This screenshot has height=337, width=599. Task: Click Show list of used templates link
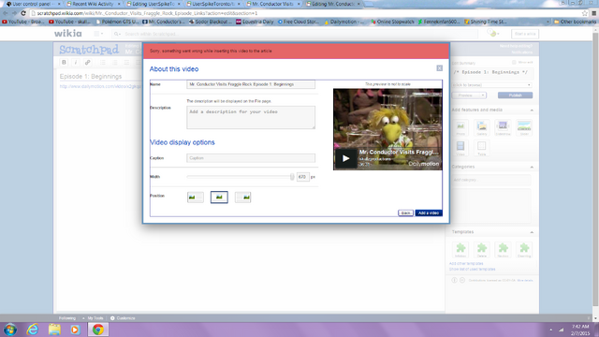tap(472, 269)
